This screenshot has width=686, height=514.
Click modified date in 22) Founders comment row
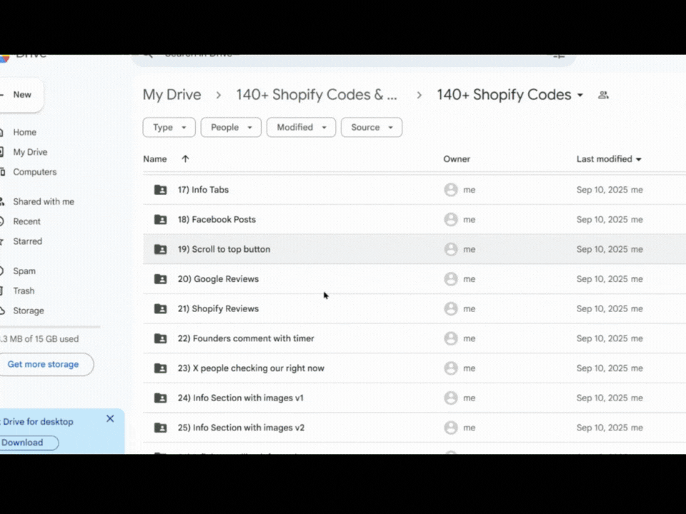[610, 338]
